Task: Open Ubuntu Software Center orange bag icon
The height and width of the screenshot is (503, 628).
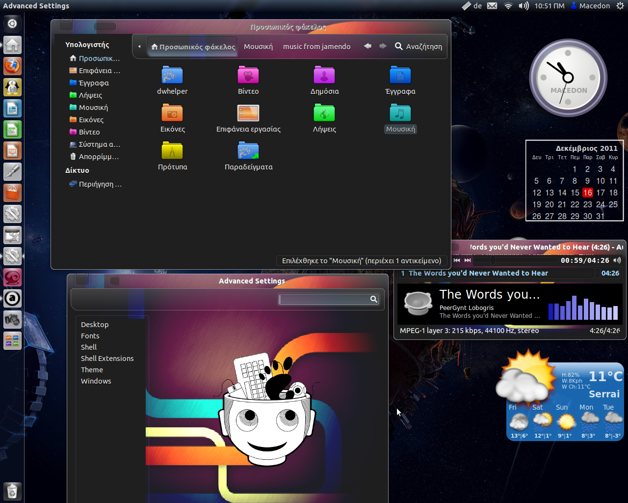Action: click(12, 193)
